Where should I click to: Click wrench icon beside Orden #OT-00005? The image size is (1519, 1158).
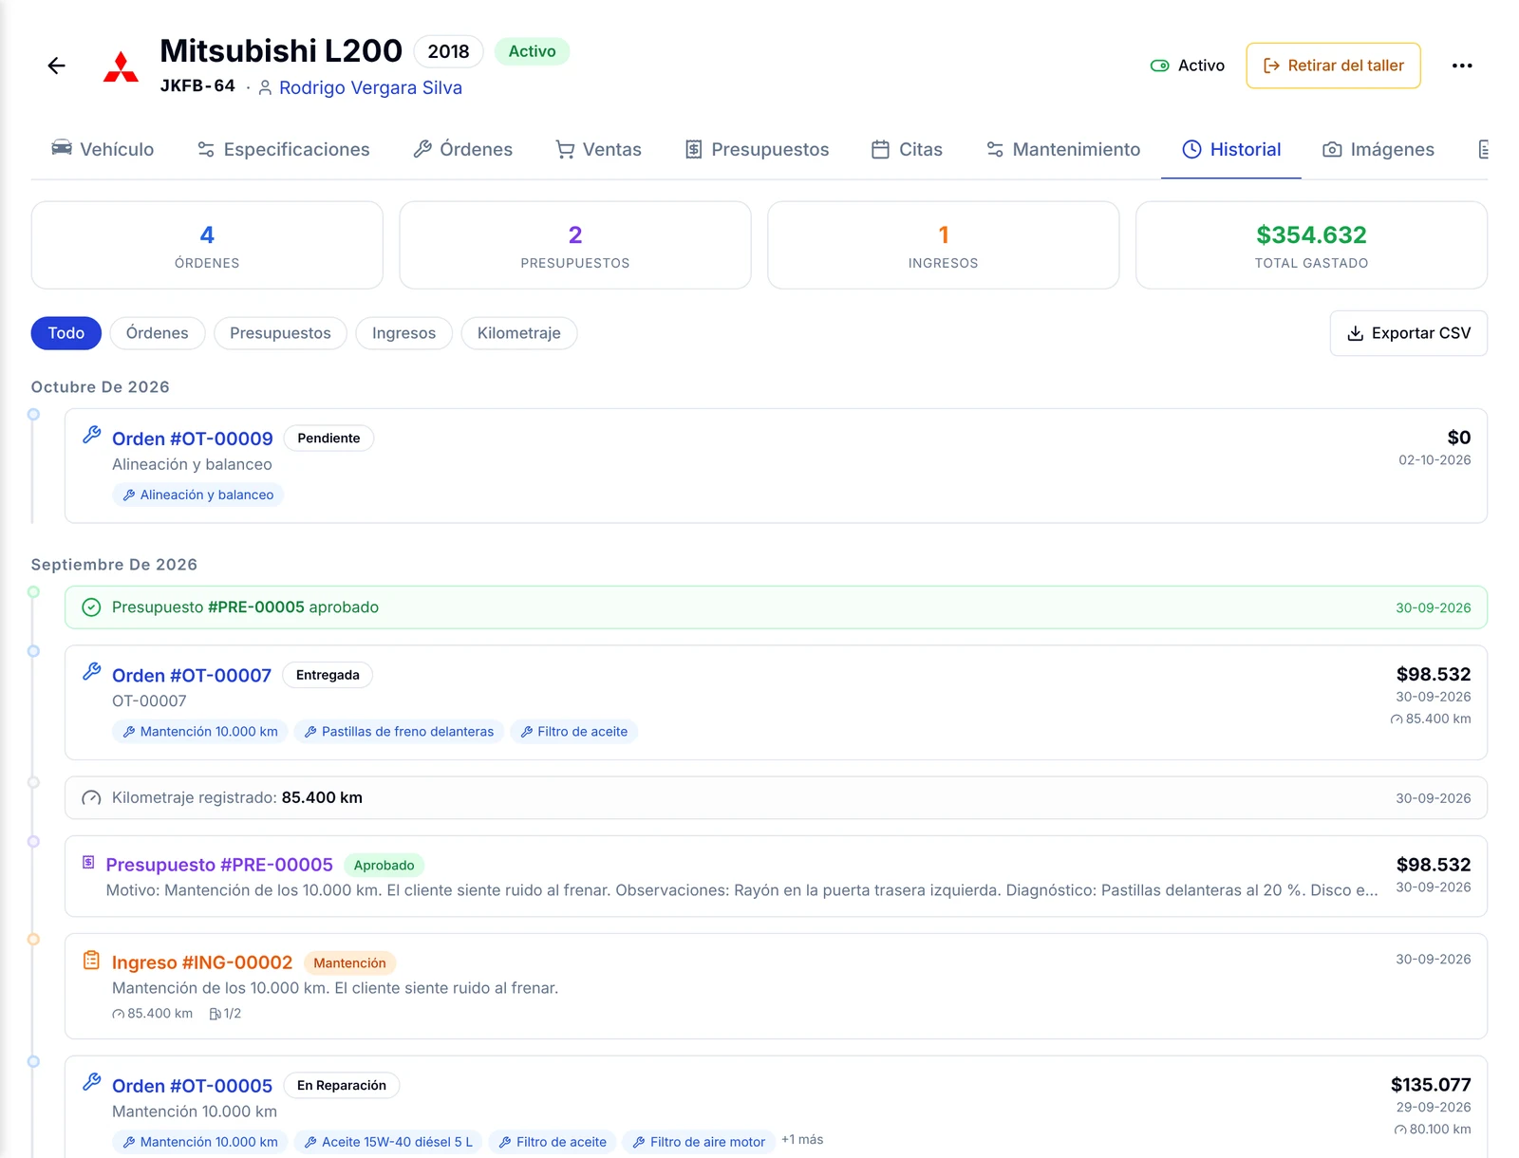tap(91, 1082)
